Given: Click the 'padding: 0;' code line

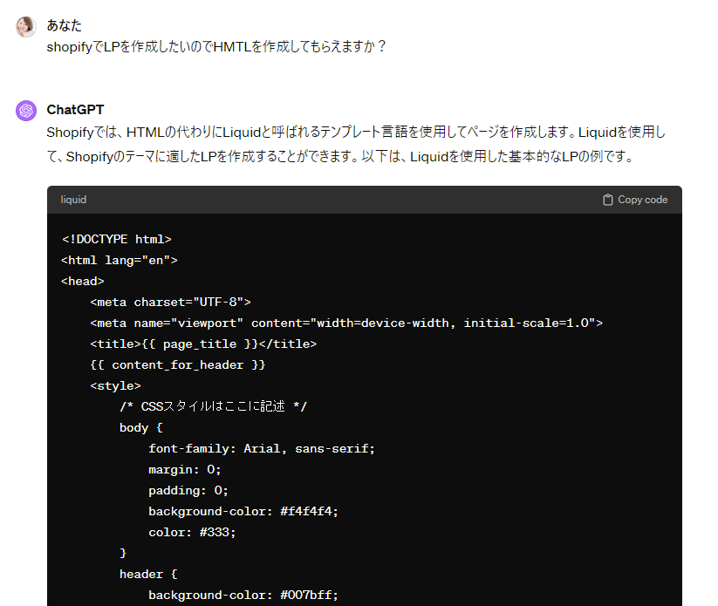Looking at the screenshot, I should pos(188,491).
